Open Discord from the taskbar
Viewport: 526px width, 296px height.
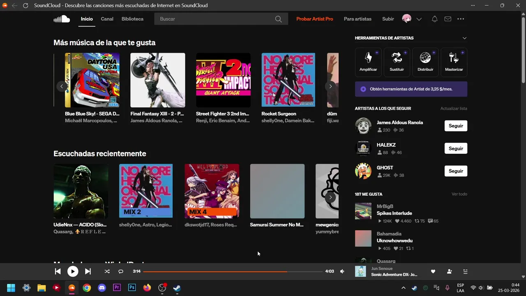coord(102,288)
